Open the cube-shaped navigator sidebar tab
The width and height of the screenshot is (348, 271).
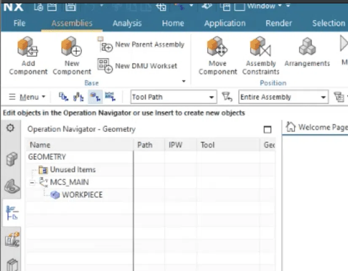pos(12,159)
